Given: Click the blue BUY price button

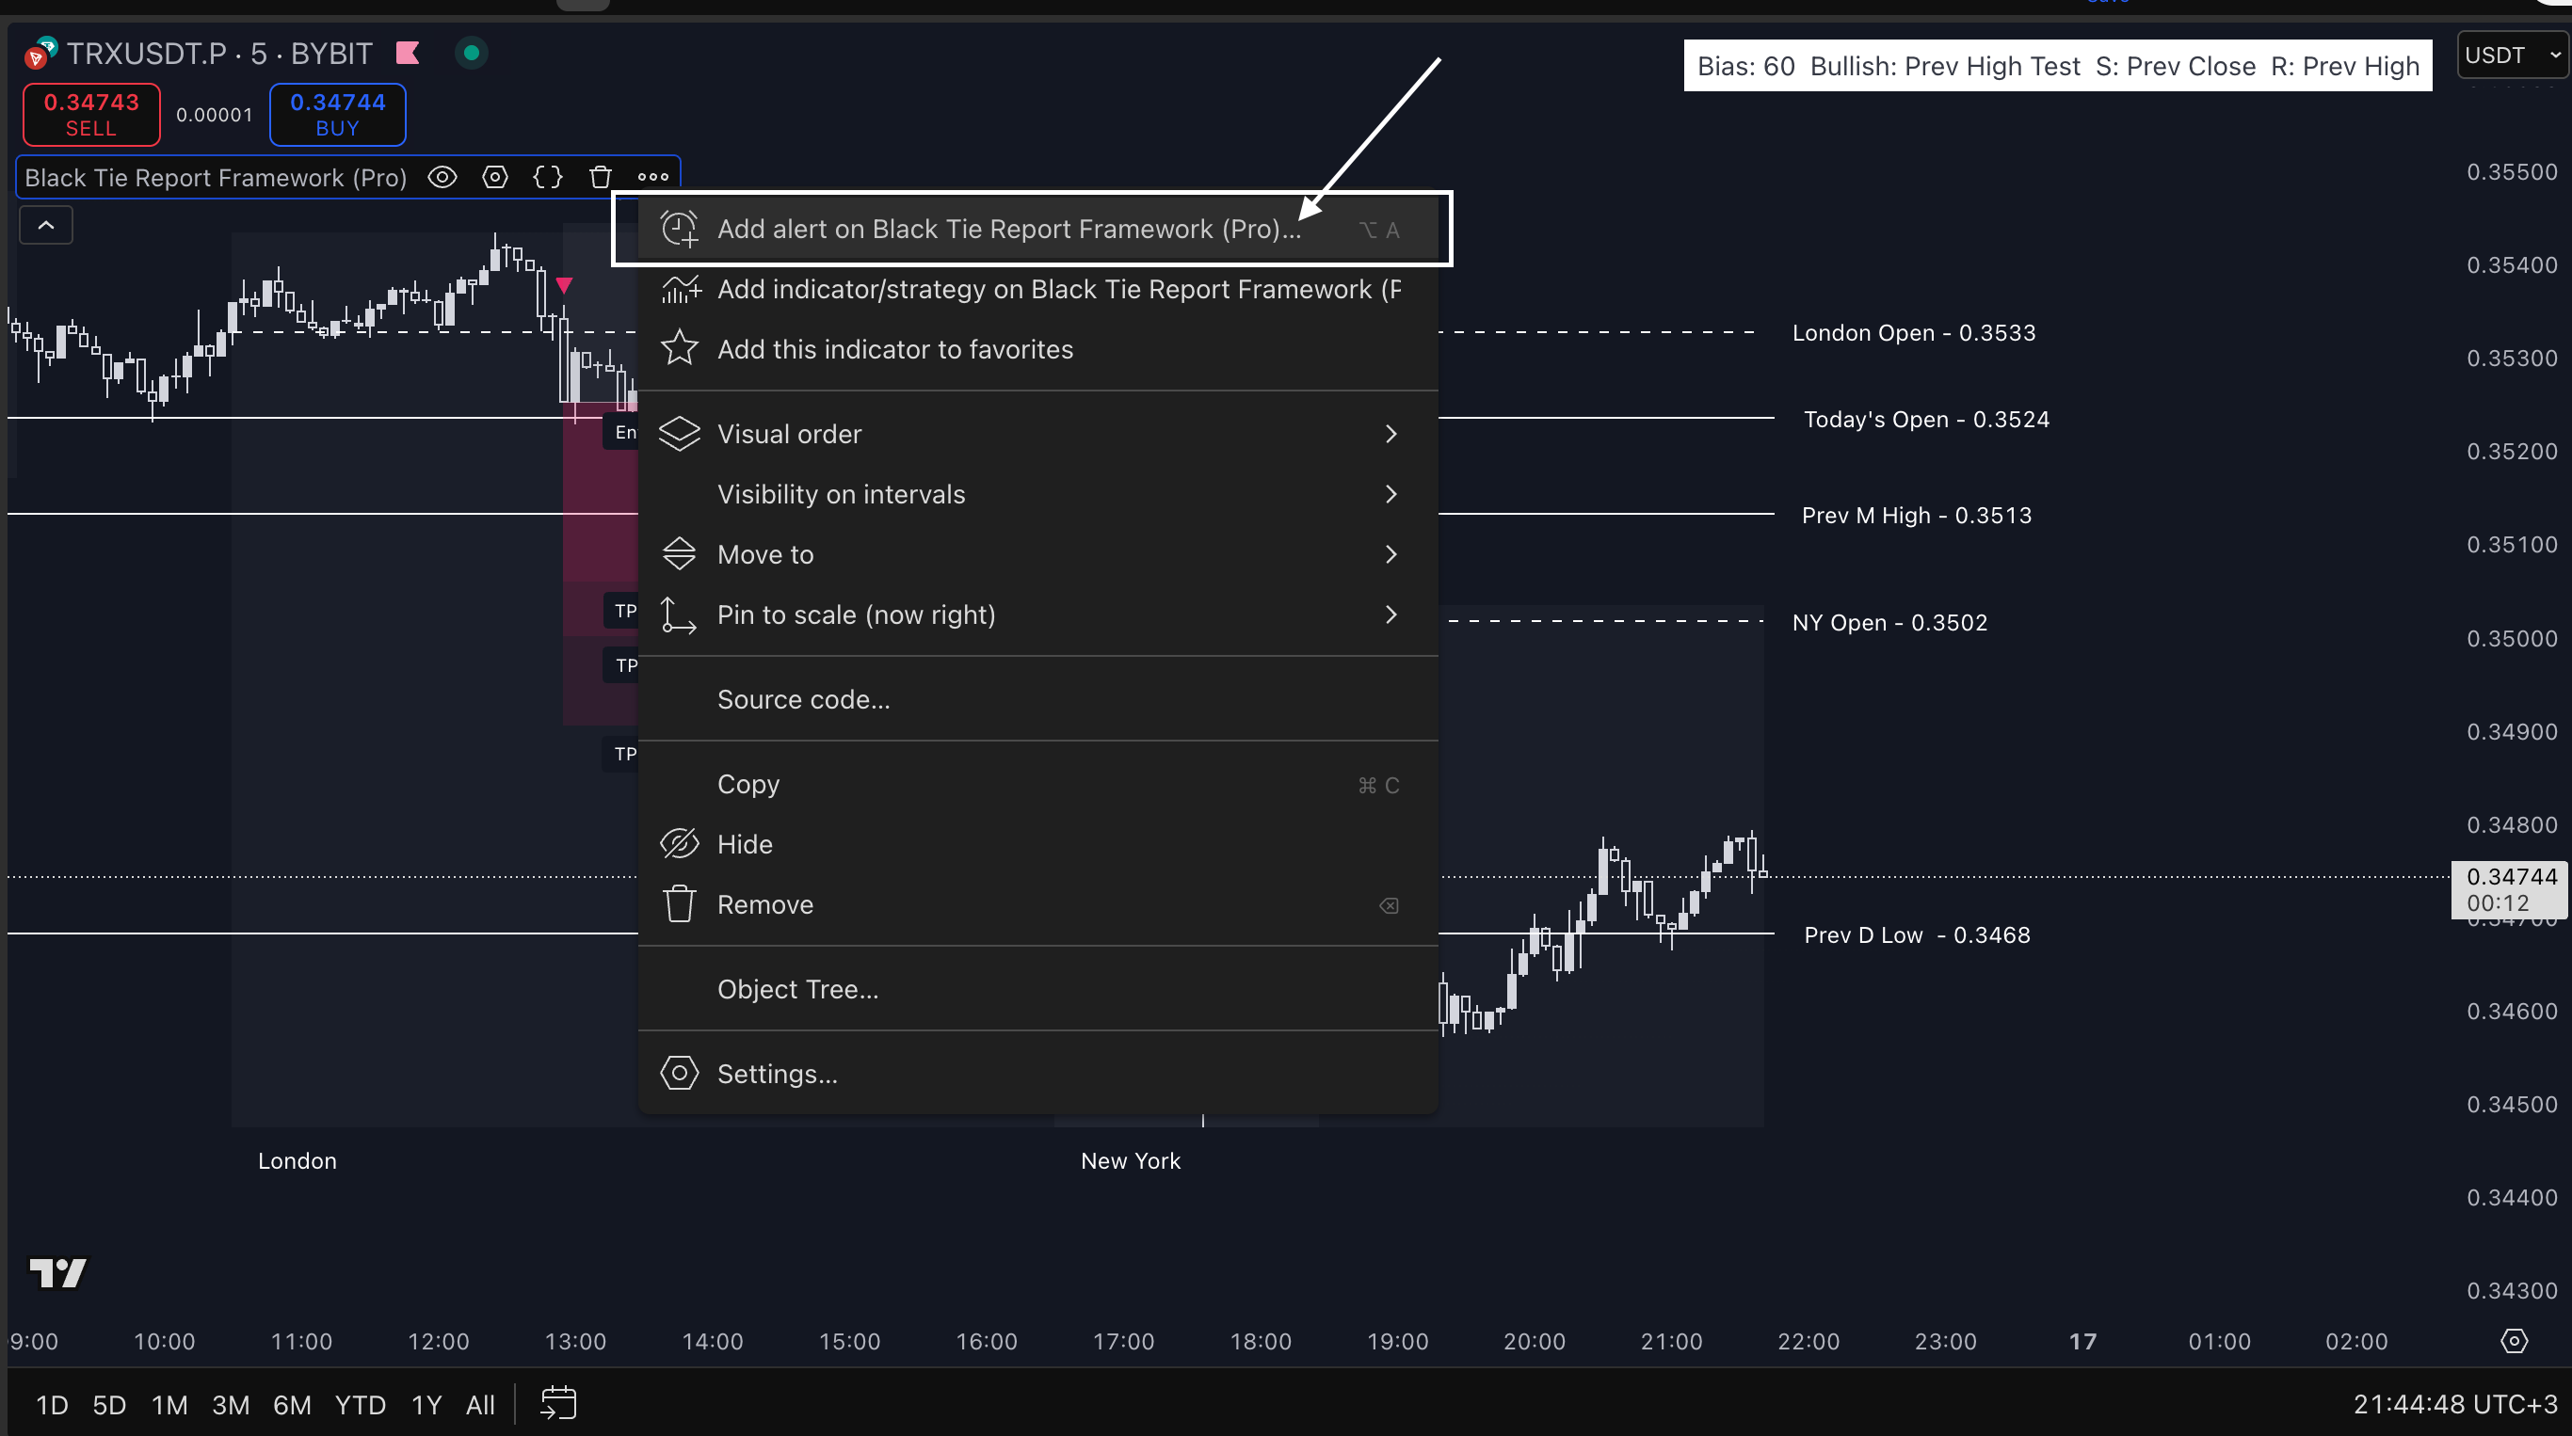Looking at the screenshot, I should [x=337, y=115].
